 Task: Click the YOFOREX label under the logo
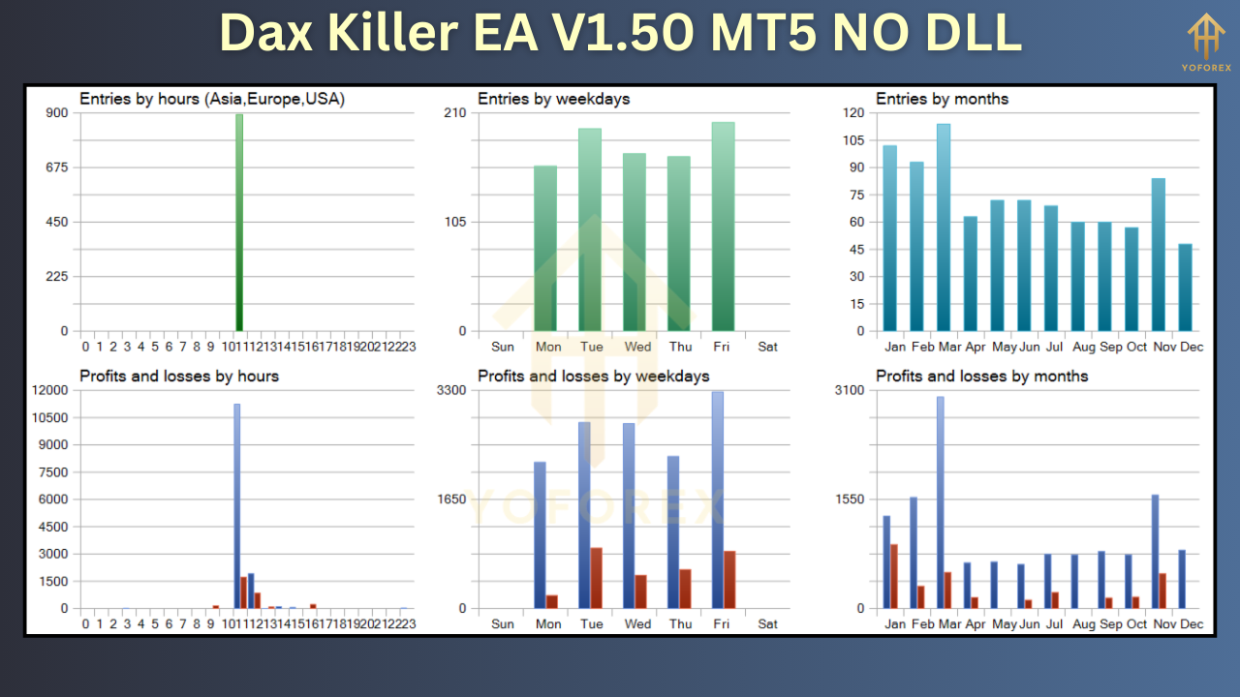(x=1207, y=66)
